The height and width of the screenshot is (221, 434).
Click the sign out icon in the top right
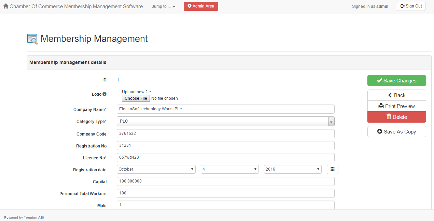pyautogui.click(x=402, y=6)
